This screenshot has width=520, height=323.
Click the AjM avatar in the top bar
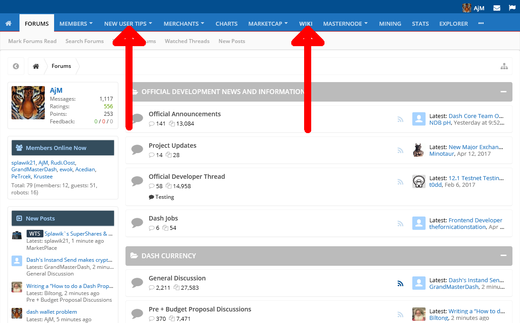click(x=467, y=8)
